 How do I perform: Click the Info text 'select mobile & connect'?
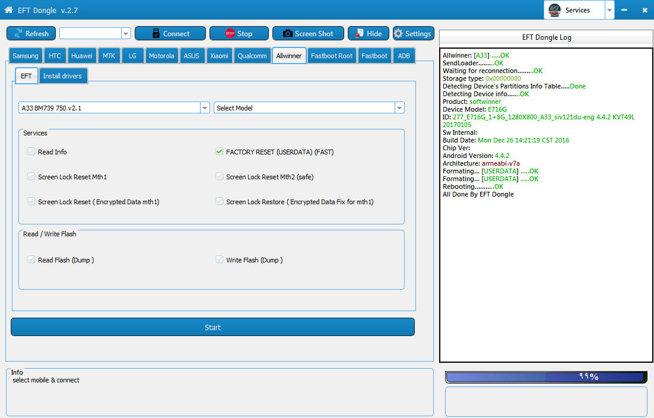(46, 380)
